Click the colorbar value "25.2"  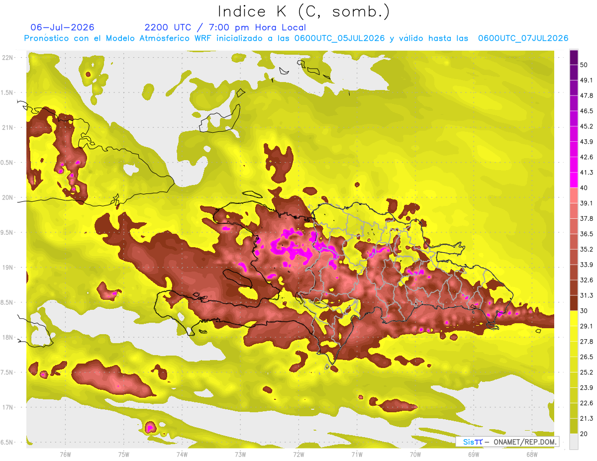click(x=587, y=372)
